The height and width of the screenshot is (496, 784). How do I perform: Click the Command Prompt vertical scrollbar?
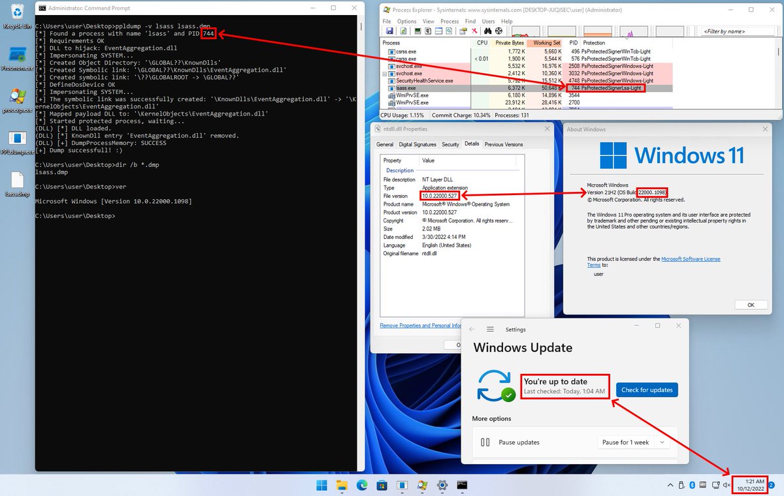coord(361,241)
